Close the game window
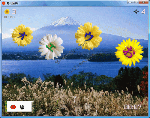 (143, 2)
